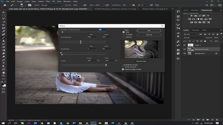223x125 pixels.
Task: Click Amplitude Max value field
Action: point(106,49)
